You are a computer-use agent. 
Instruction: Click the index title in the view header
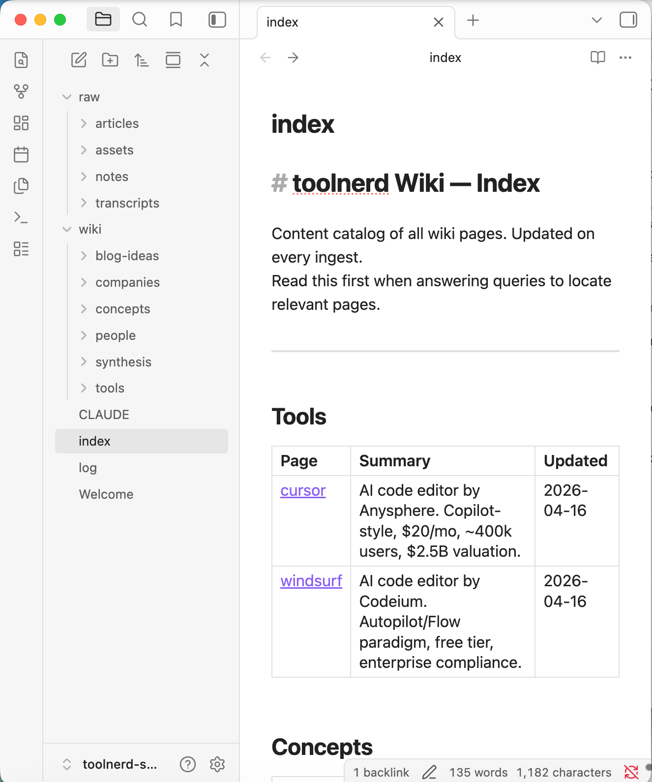(x=445, y=58)
